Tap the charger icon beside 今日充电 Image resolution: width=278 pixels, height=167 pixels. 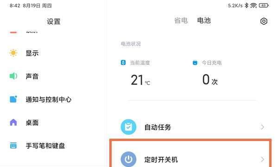(x=195, y=63)
